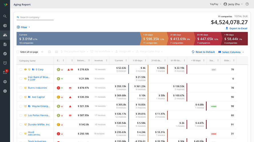The height and width of the screenshot is (142, 254).
Task: Open the document icon in the sidebar
Action: pos(5,44)
